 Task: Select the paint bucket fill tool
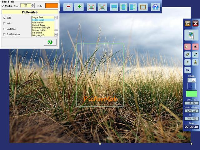coord(187,70)
